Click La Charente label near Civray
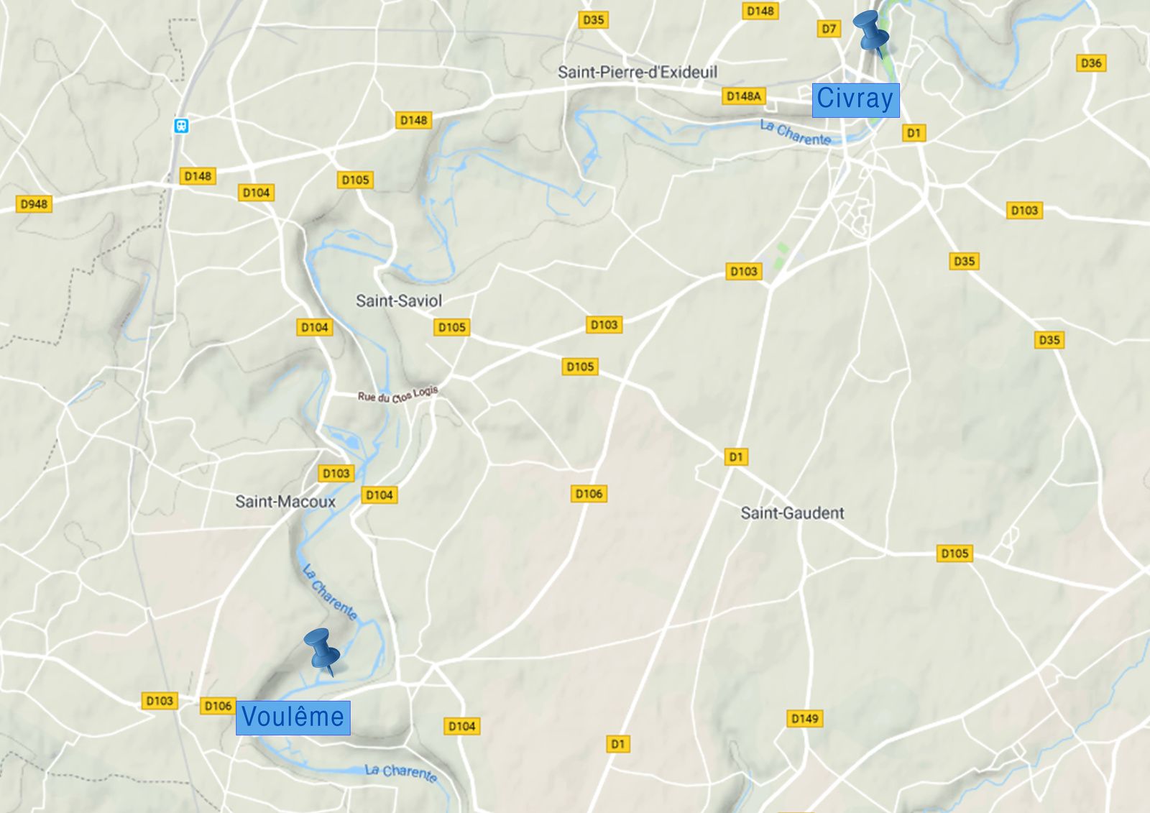Viewport: 1150px width, 813px height. 796,132
